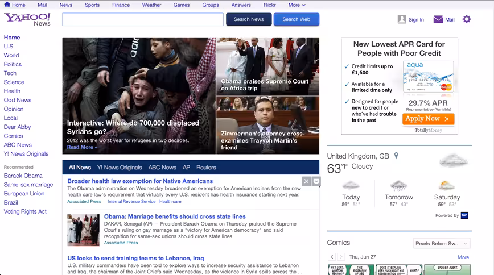Open US looks to send training teams headline

[x=135, y=258]
